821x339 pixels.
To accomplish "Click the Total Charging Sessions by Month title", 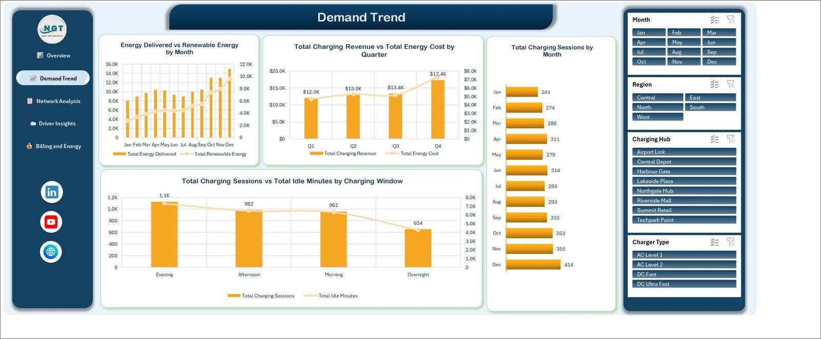I will click(x=552, y=51).
